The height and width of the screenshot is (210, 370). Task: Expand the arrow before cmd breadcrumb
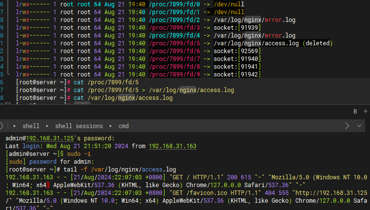[x=111, y=126]
